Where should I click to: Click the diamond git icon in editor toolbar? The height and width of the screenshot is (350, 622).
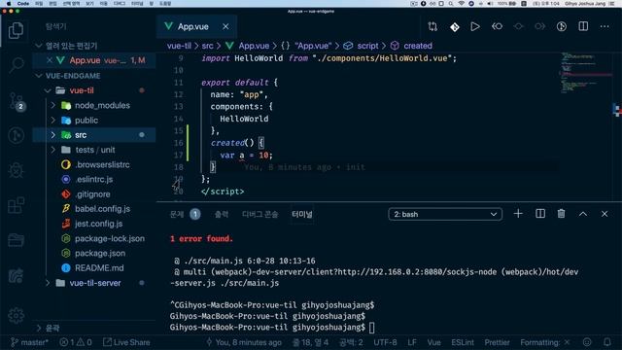click(x=455, y=26)
